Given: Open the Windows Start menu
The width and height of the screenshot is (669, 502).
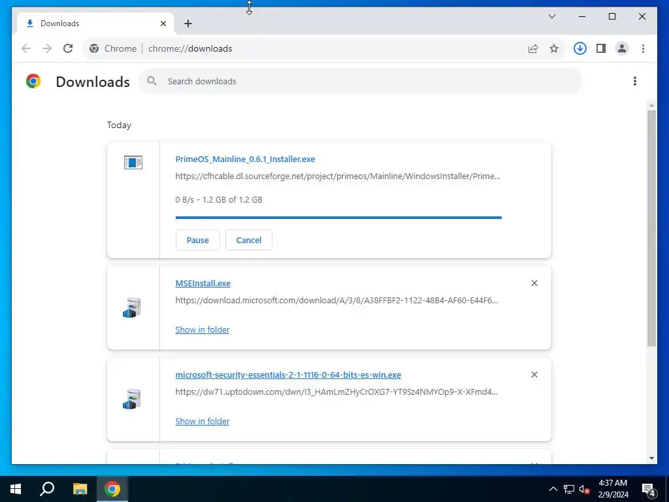Looking at the screenshot, I should tap(16, 489).
